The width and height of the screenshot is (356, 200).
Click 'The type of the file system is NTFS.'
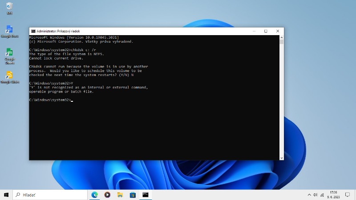click(x=66, y=54)
